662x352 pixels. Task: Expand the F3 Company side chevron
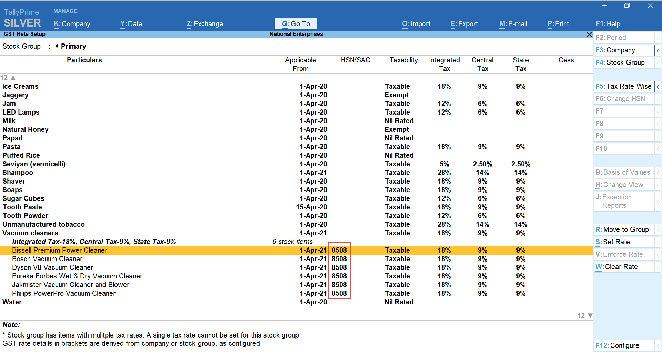658,50
